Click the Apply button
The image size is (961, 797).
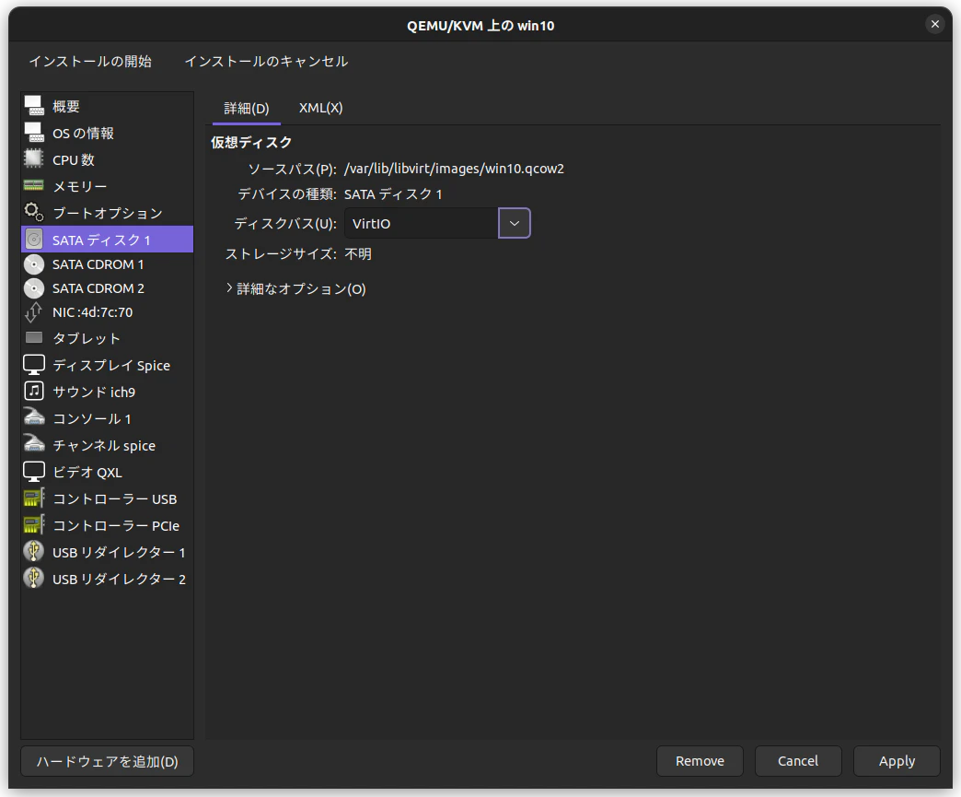pos(897,761)
